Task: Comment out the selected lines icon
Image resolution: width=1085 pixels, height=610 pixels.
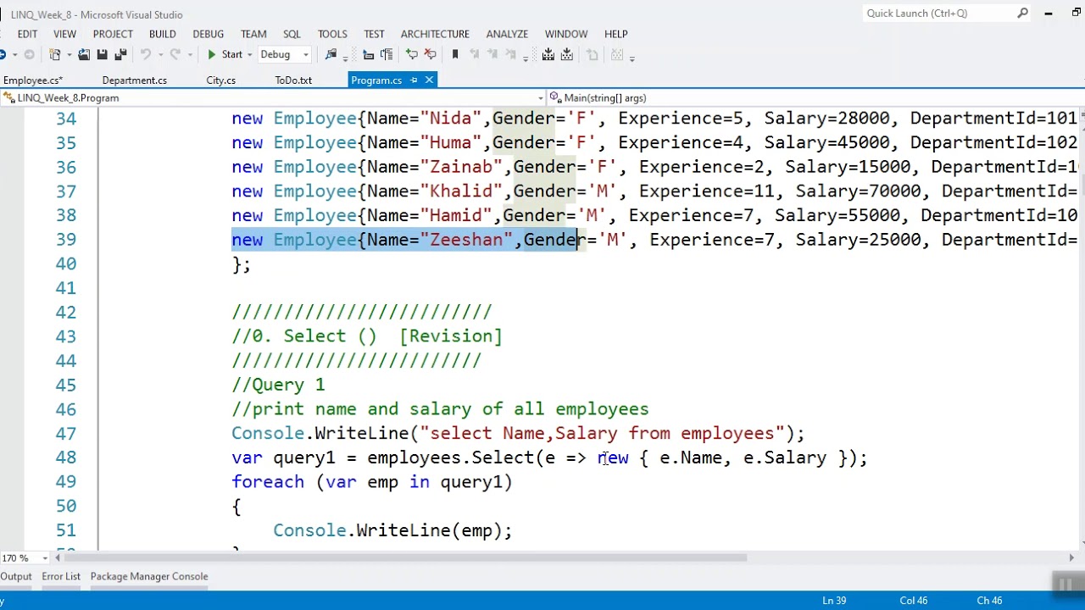Action: pyautogui.click(x=412, y=55)
